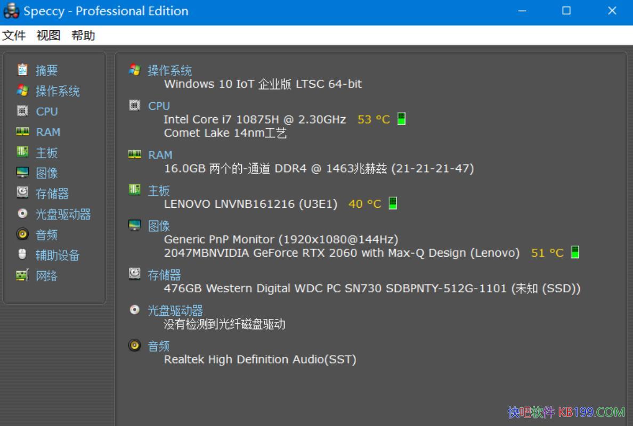The image size is (633, 426).
Task: Click the audio icon beside 音频
Action: point(23,234)
